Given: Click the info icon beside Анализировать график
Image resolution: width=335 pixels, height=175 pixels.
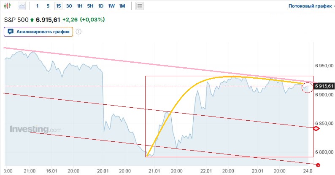Looking at the screenshot, I should (x=78, y=31).
